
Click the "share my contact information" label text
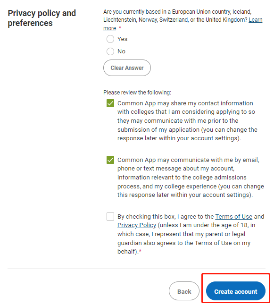pos(212,103)
